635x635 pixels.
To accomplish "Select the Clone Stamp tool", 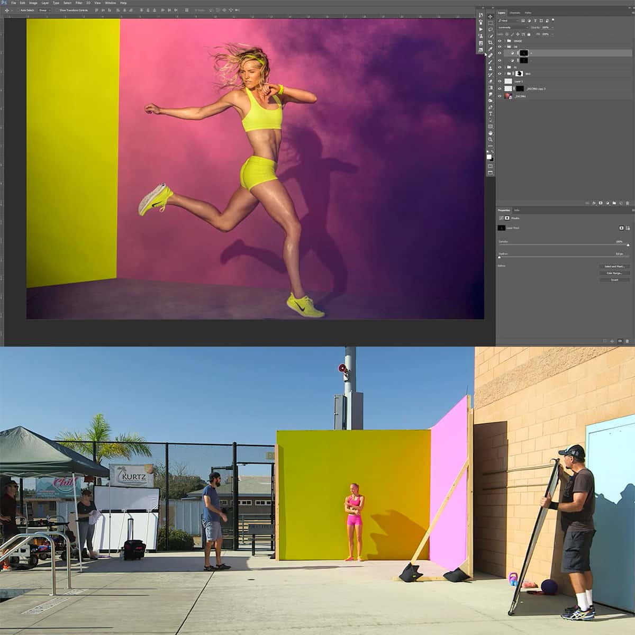I will [490, 68].
